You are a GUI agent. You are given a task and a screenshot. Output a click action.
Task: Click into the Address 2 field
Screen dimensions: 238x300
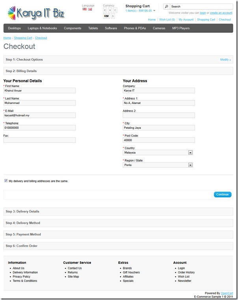click(159, 115)
